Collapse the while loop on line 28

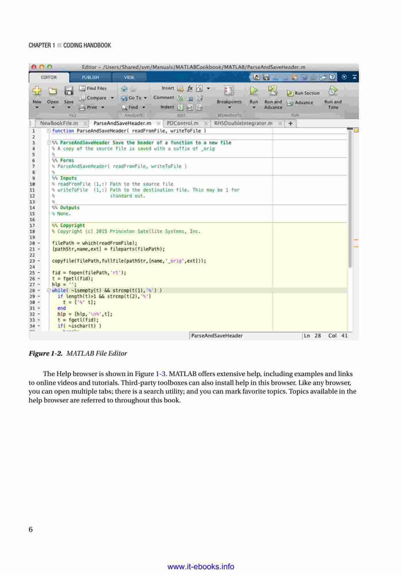[x=49, y=290]
